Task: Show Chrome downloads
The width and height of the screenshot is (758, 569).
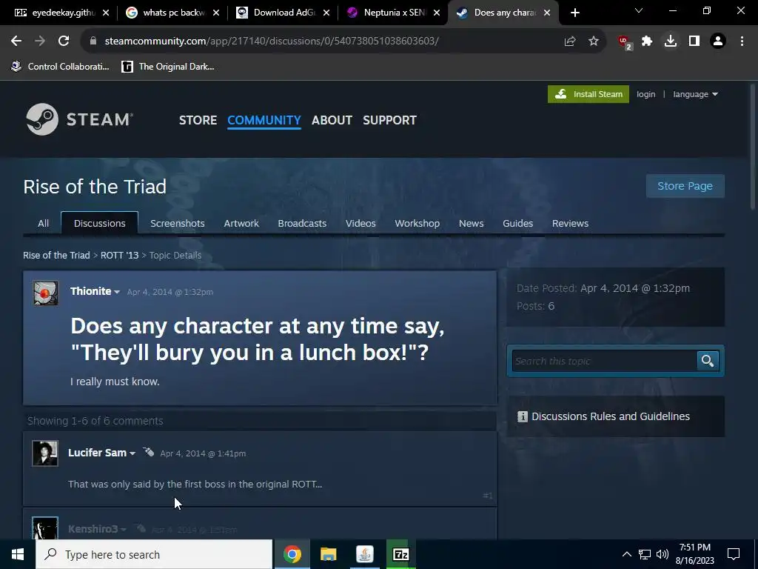Action: click(671, 41)
